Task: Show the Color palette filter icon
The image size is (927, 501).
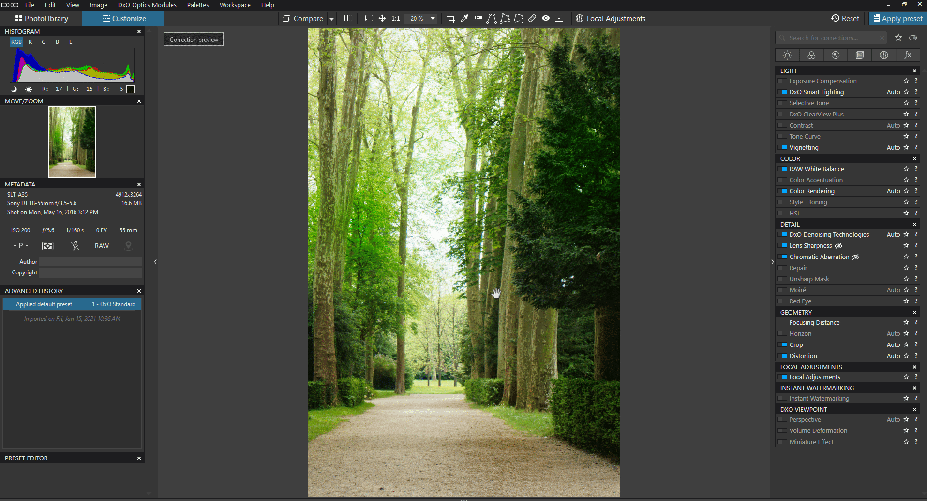Action: [811, 56]
